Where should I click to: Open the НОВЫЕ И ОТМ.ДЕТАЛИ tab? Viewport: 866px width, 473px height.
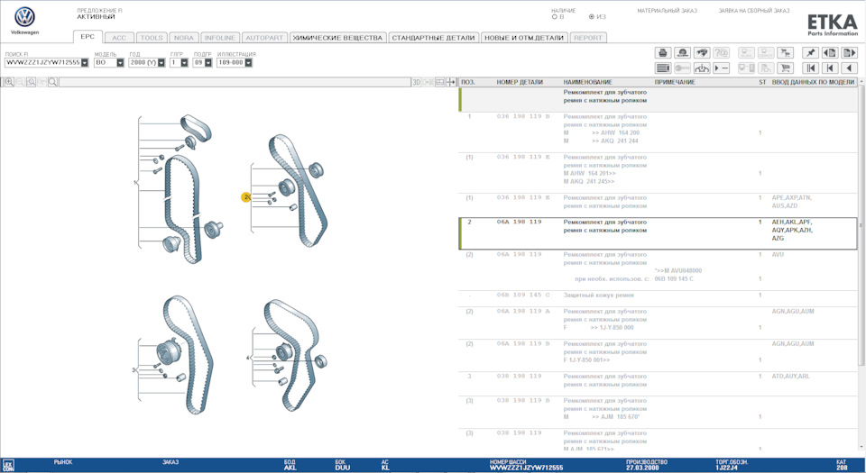pyautogui.click(x=524, y=38)
